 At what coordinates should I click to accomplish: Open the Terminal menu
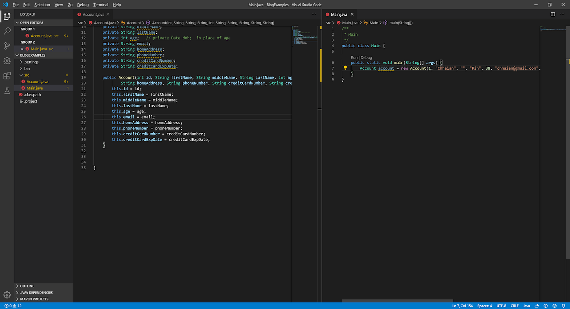pyautogui.click(x=101, y=4)
